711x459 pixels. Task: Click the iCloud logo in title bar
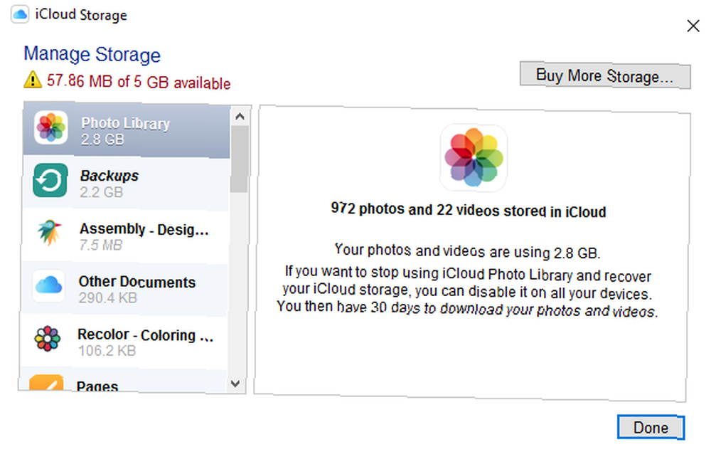20,14
